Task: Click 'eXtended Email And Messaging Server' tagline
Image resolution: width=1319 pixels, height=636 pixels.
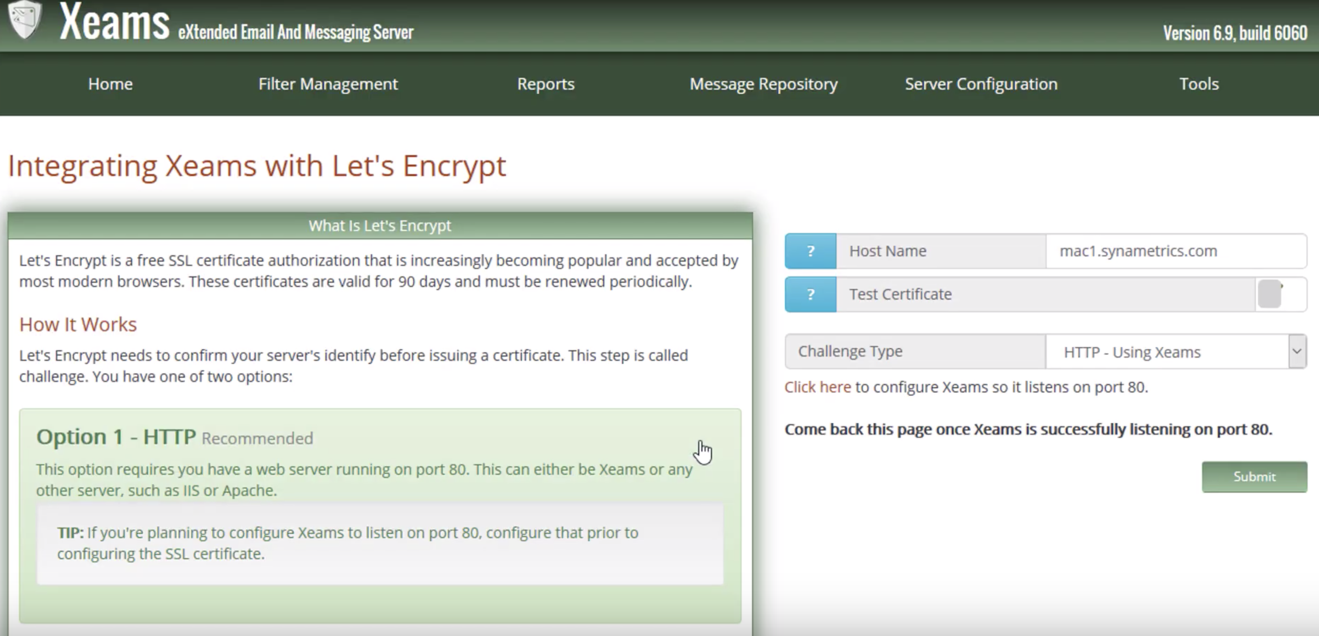Action: click(x=296, y=32)
